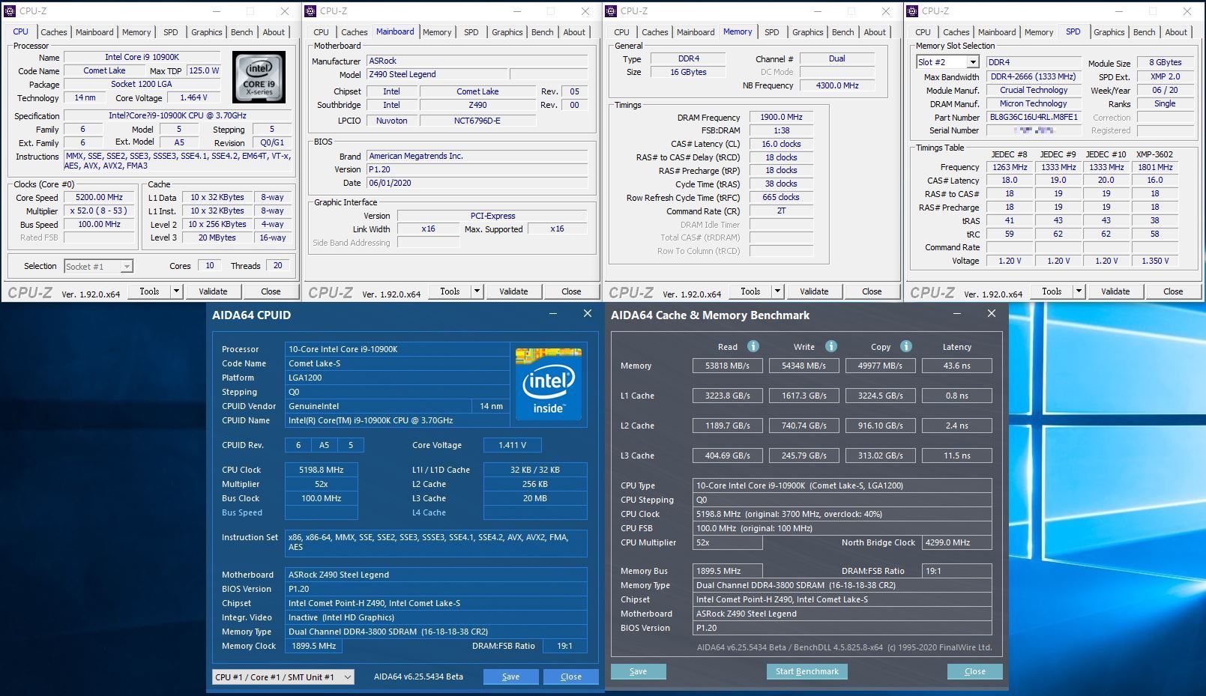
Task: Click the Close button in the CPU-Z Mainboard window
Action: click(x=571, y=291)
